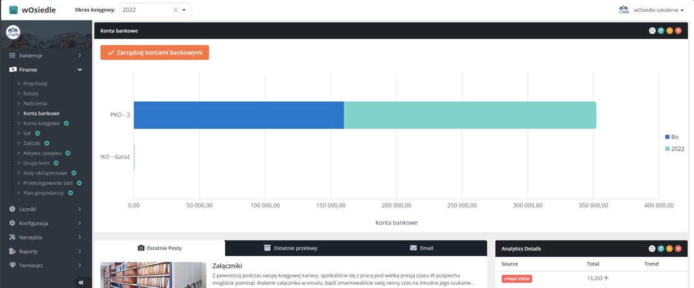Clear the selected 2022 accounting period

pos(176,10)
